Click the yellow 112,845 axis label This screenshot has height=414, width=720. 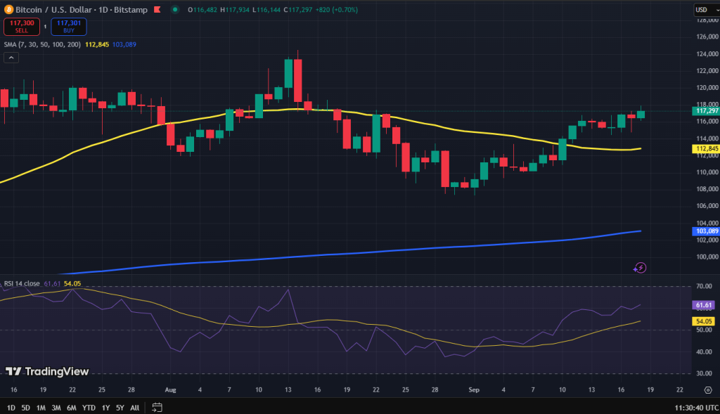(x=706, y=149)
